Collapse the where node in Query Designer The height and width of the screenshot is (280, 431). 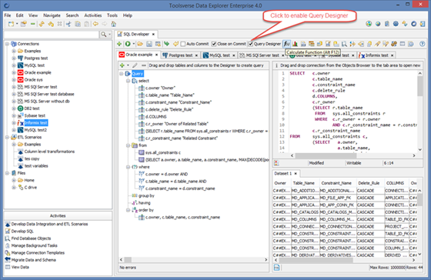point(128,167)
